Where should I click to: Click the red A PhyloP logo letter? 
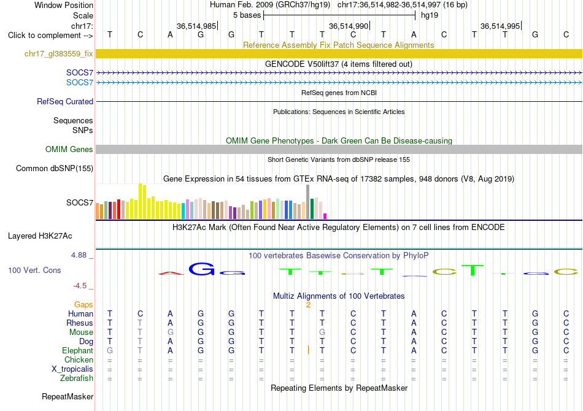(171, 273)
